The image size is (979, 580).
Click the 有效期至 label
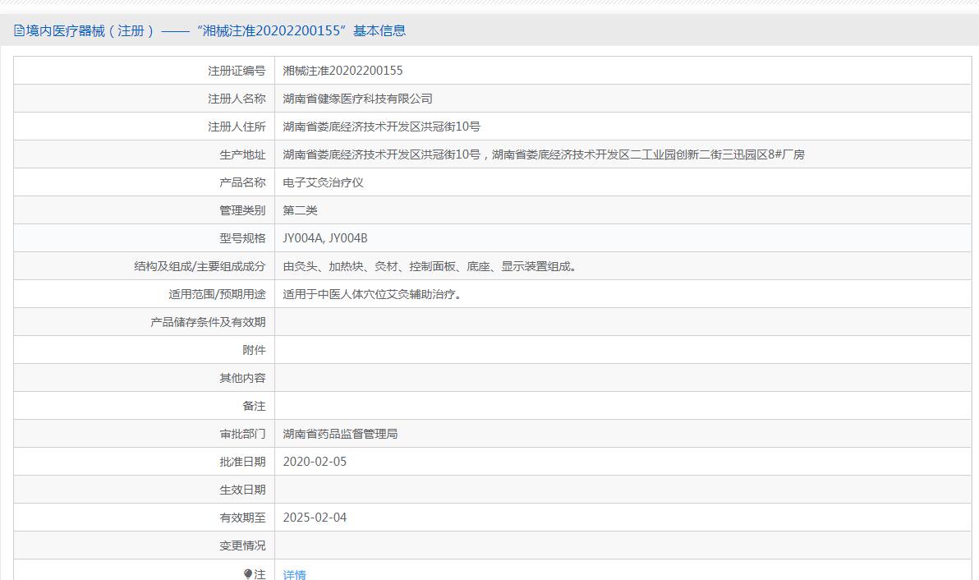pyautogui.click(x=242, y=518)
